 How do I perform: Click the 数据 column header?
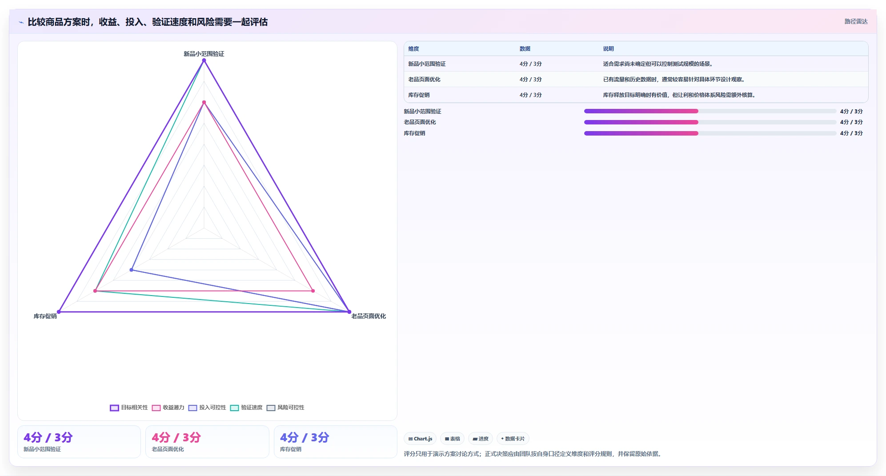[525, 49]
